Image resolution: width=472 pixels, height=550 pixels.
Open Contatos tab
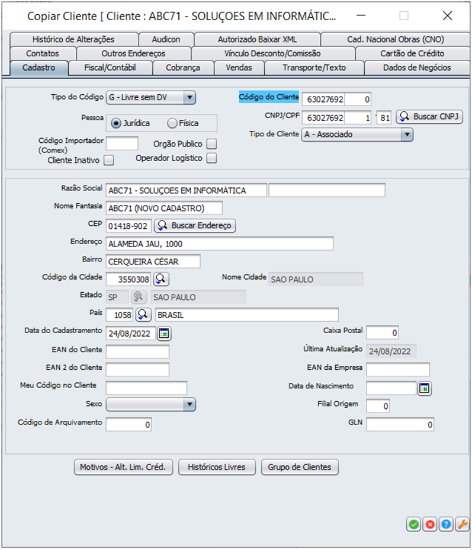pos(43,53)
